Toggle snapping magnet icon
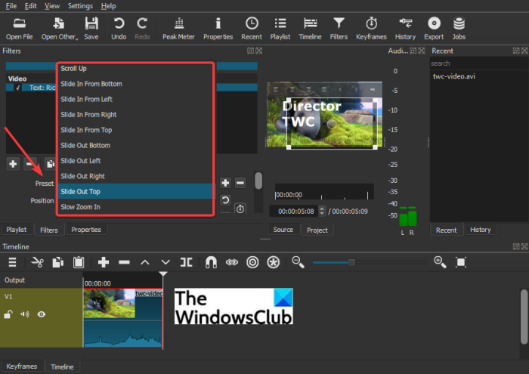Screen dimensions: 529x374 point(211,262)
